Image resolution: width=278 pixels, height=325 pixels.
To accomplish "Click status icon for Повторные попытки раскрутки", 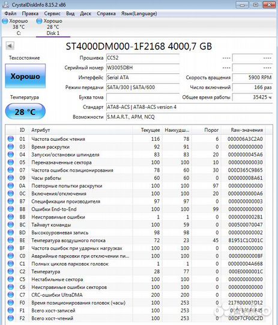I will pos(11,185).
